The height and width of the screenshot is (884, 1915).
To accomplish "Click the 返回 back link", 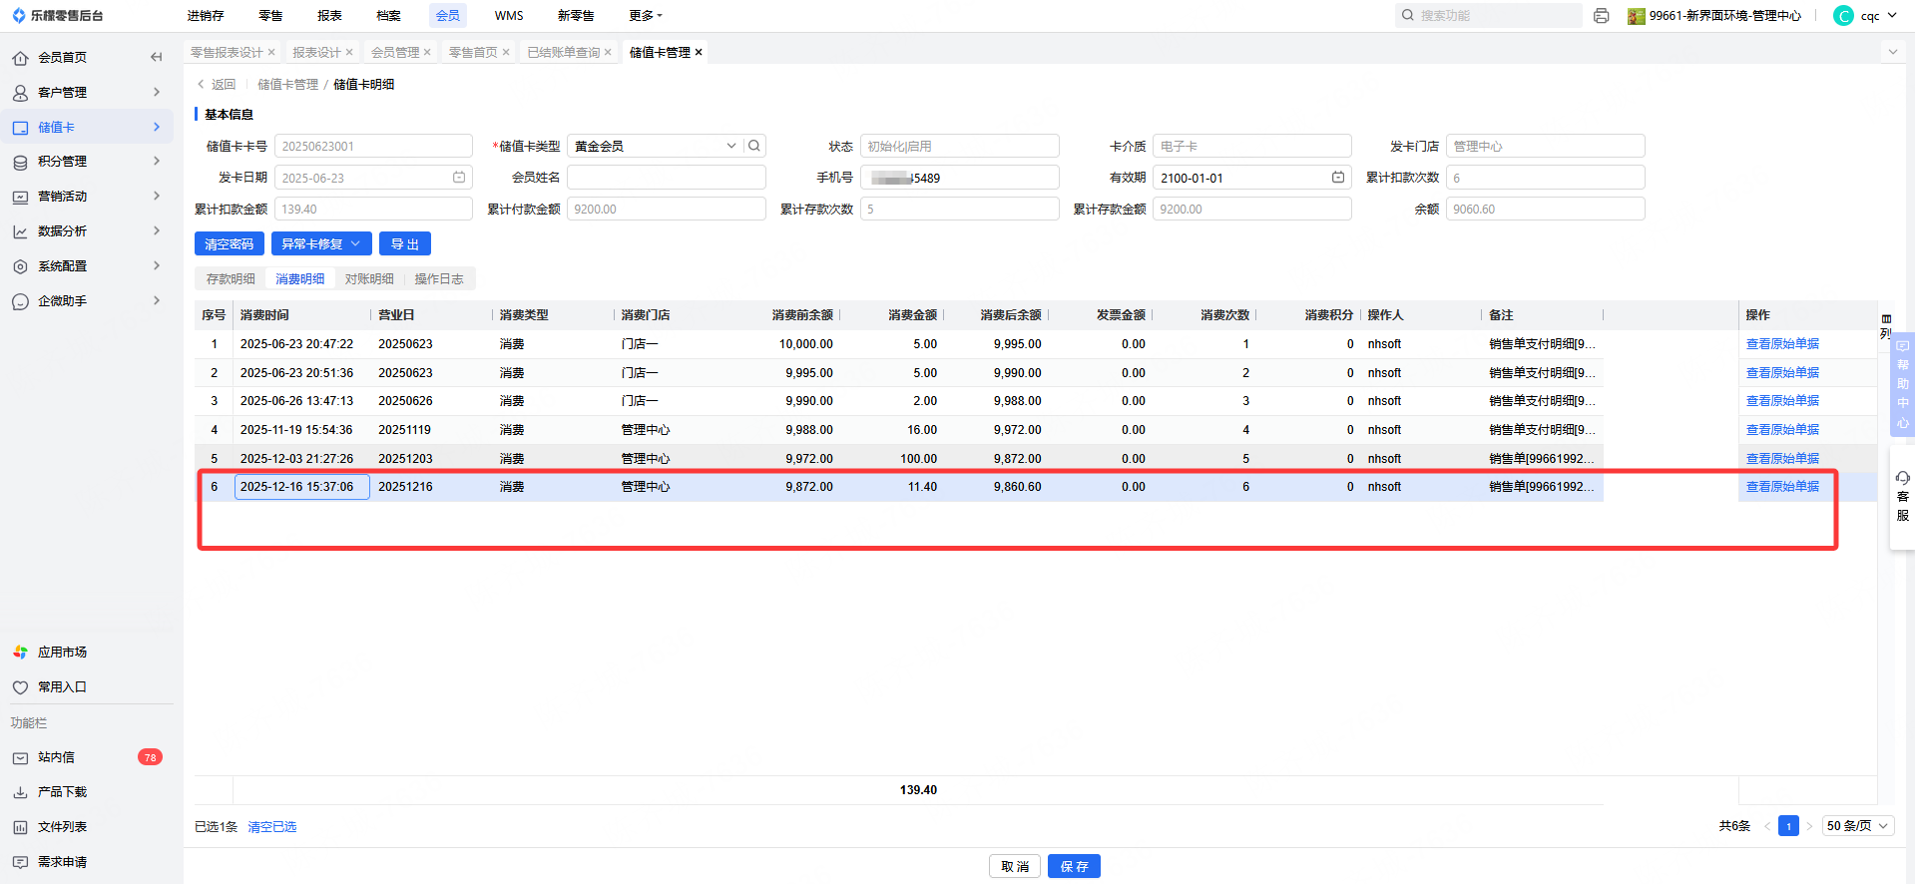I will click(217, 85).
